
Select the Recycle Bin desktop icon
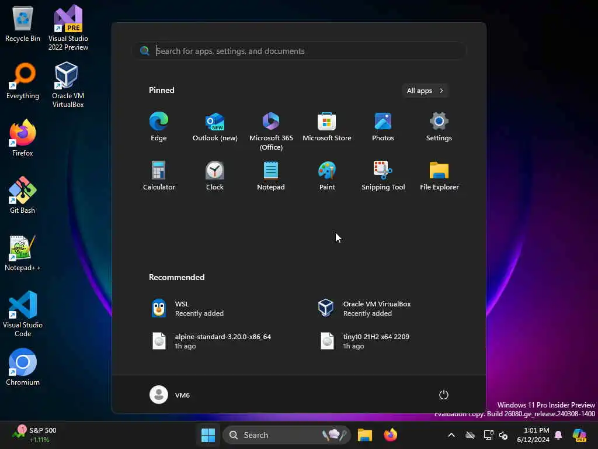(23, 24)
